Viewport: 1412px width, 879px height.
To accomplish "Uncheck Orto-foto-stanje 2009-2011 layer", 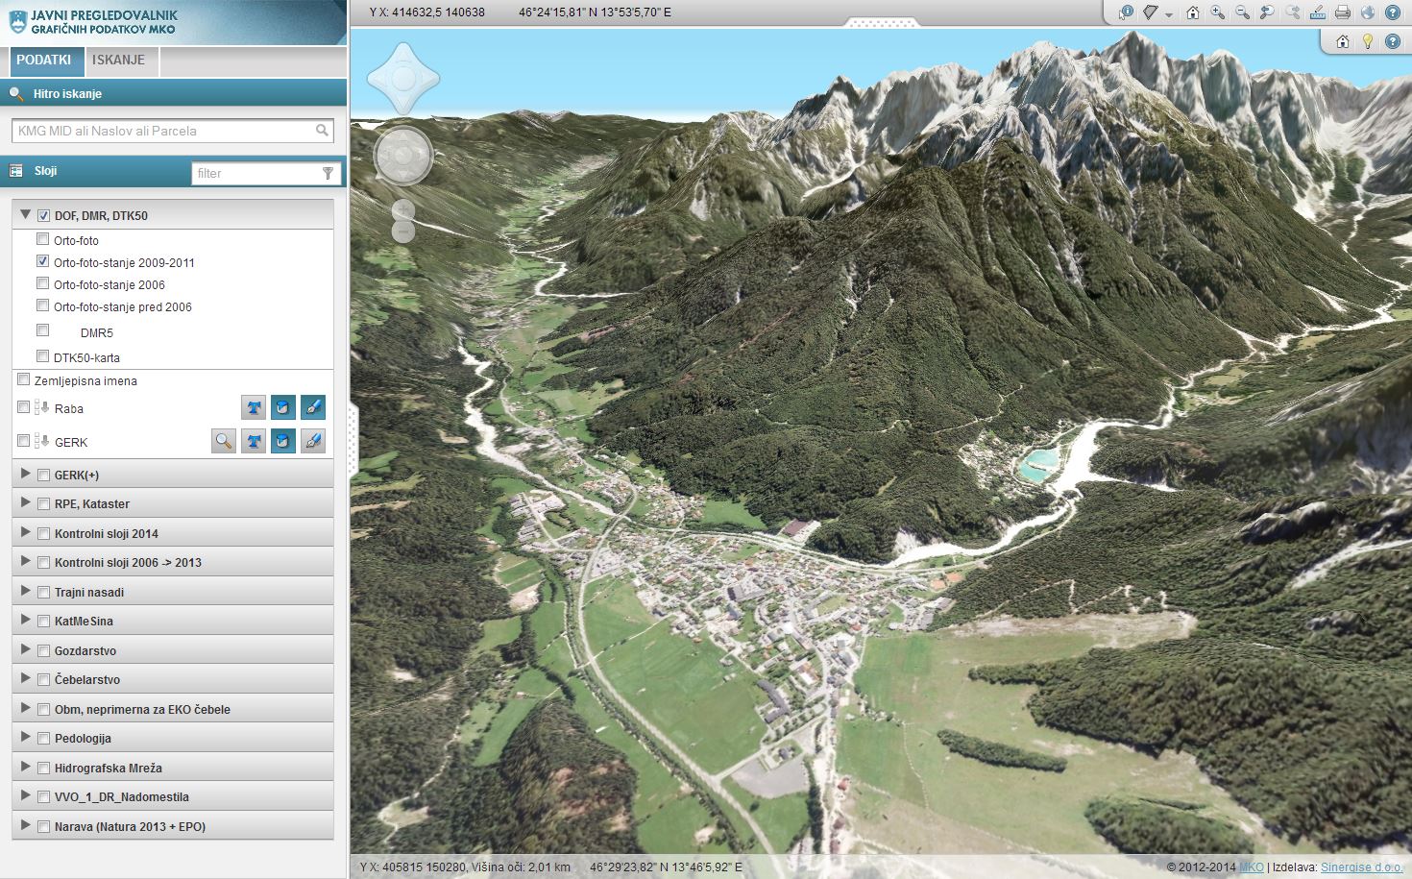I will 42,261.
